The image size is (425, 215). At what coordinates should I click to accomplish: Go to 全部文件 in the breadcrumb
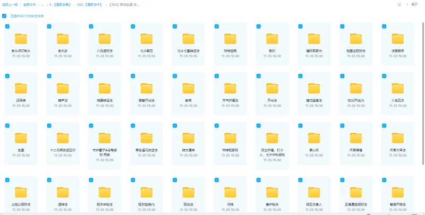(30, 4)
